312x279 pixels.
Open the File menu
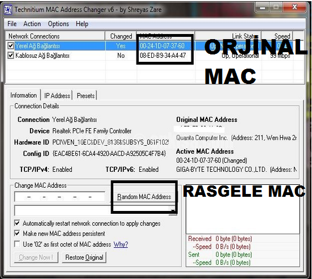click(12, 24)
